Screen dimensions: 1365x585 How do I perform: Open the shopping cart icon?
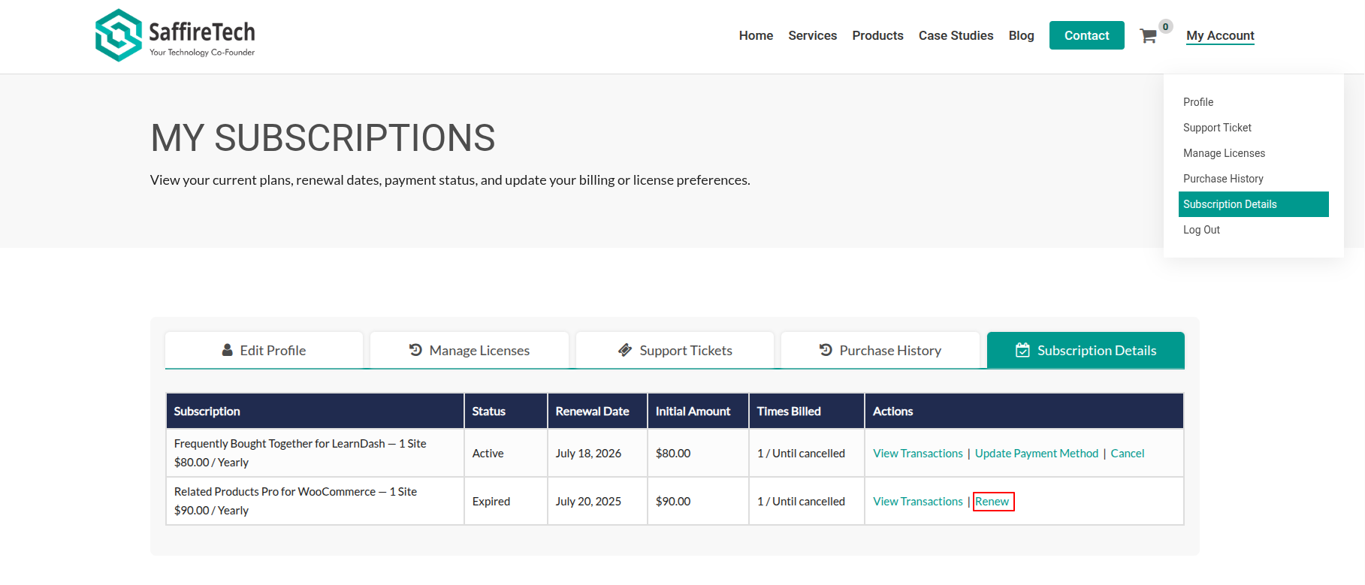[x=1147, y=36]
